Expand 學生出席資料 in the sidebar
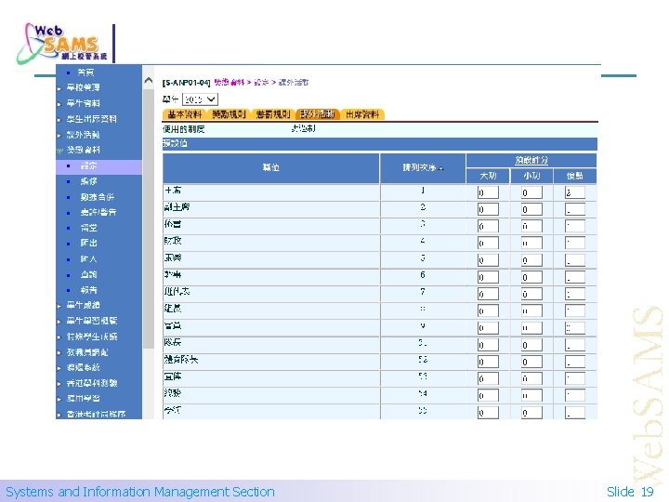Viewport: 669px width, 502px height. [x=91, y=119]
